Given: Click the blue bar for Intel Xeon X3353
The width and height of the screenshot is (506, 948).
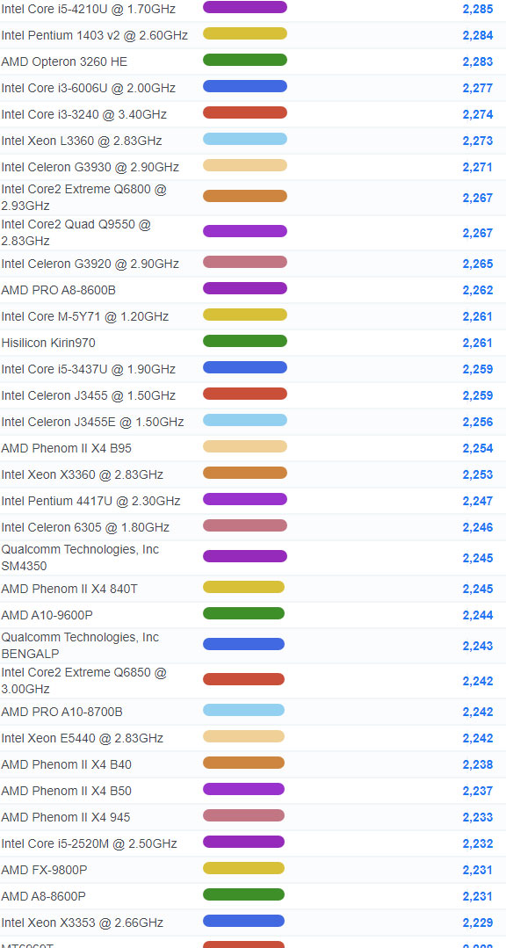Looking at the screenshot, I should point(243,921).
